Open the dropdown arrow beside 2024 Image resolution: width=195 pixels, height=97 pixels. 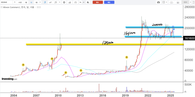pos(190,2)
